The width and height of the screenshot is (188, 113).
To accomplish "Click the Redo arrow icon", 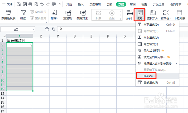I will click(x=48, y=4).
